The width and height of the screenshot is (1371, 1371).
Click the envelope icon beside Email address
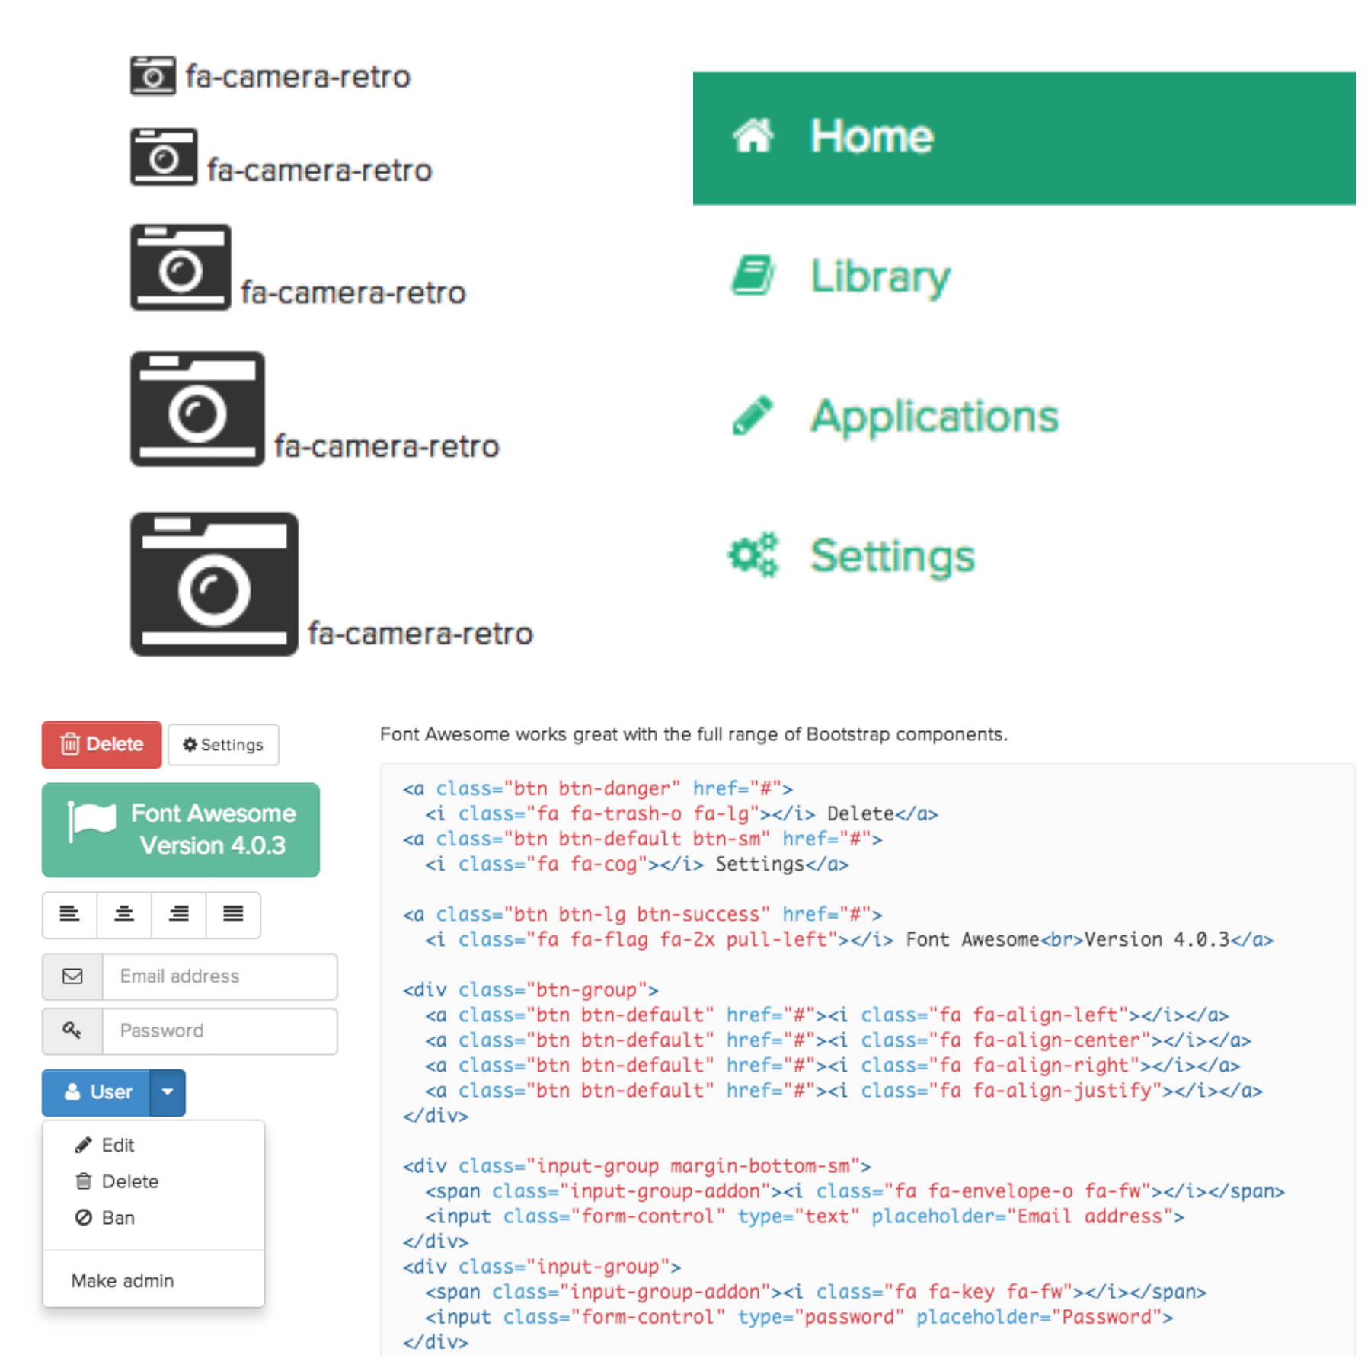tap(72, 976)
